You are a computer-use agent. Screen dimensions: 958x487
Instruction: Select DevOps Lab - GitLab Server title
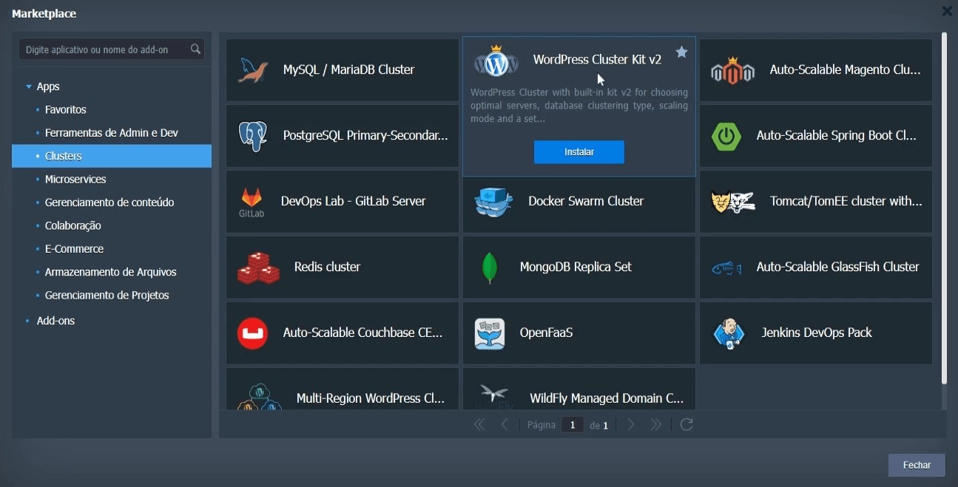tap(354, 201)
